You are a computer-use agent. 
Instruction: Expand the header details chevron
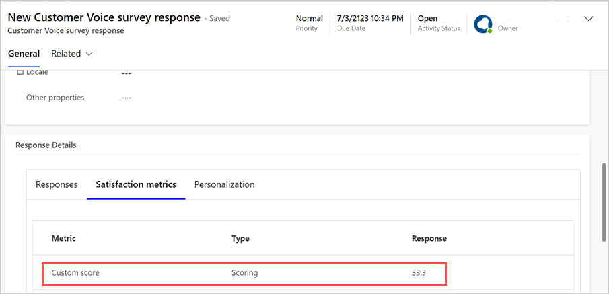pyautogui.click(x=589, y=19)
